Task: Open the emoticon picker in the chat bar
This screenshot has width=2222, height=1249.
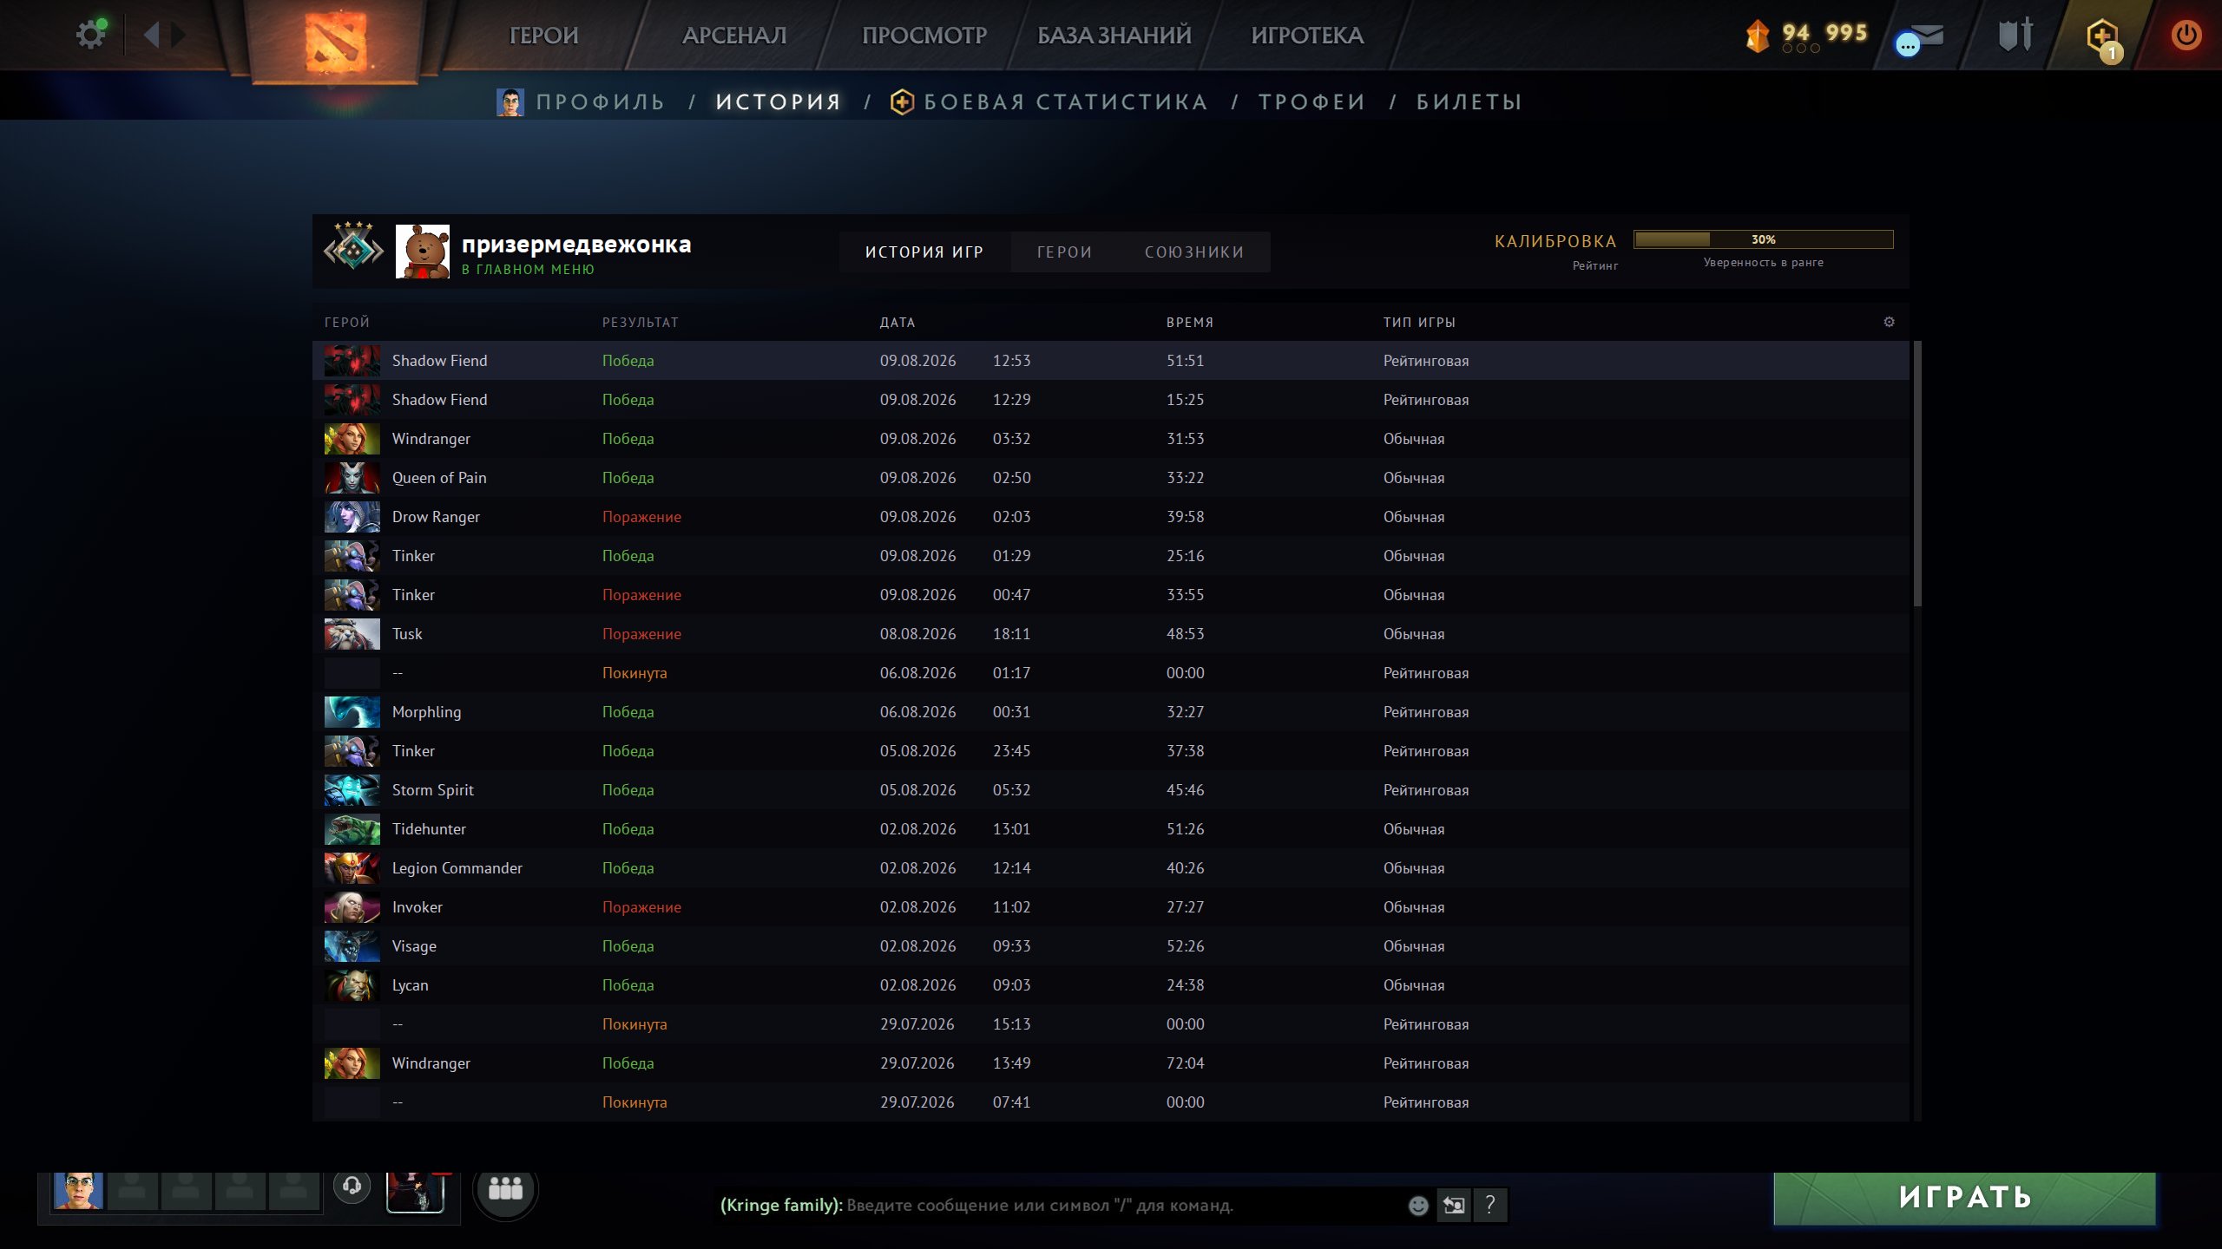Action: point(1418,1206)
